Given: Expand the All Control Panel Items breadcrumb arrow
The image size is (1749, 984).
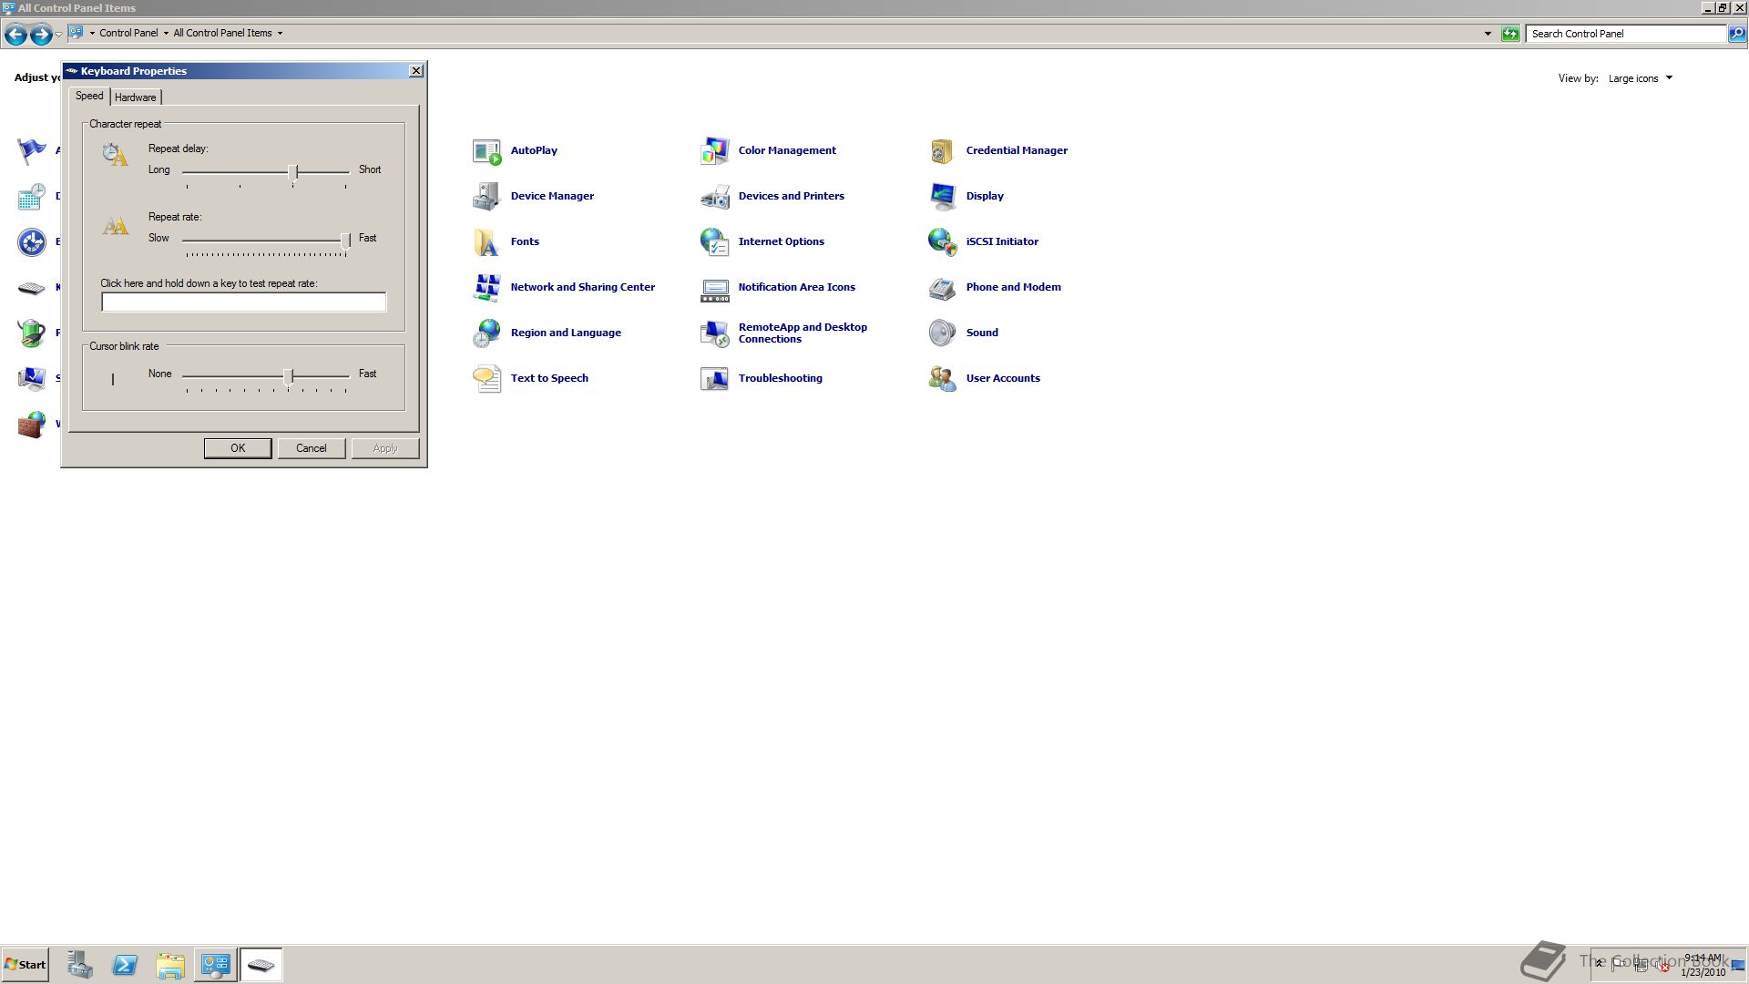Looking at the screenshot, I should [x=280, y=34].
